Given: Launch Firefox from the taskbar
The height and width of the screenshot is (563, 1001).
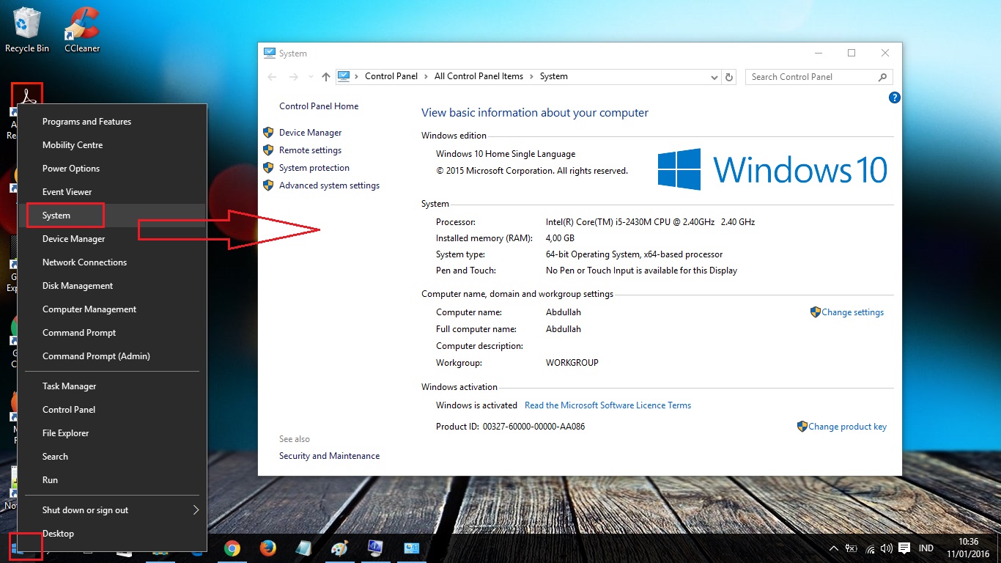Looking at the screenshot, I should (267, 548).
